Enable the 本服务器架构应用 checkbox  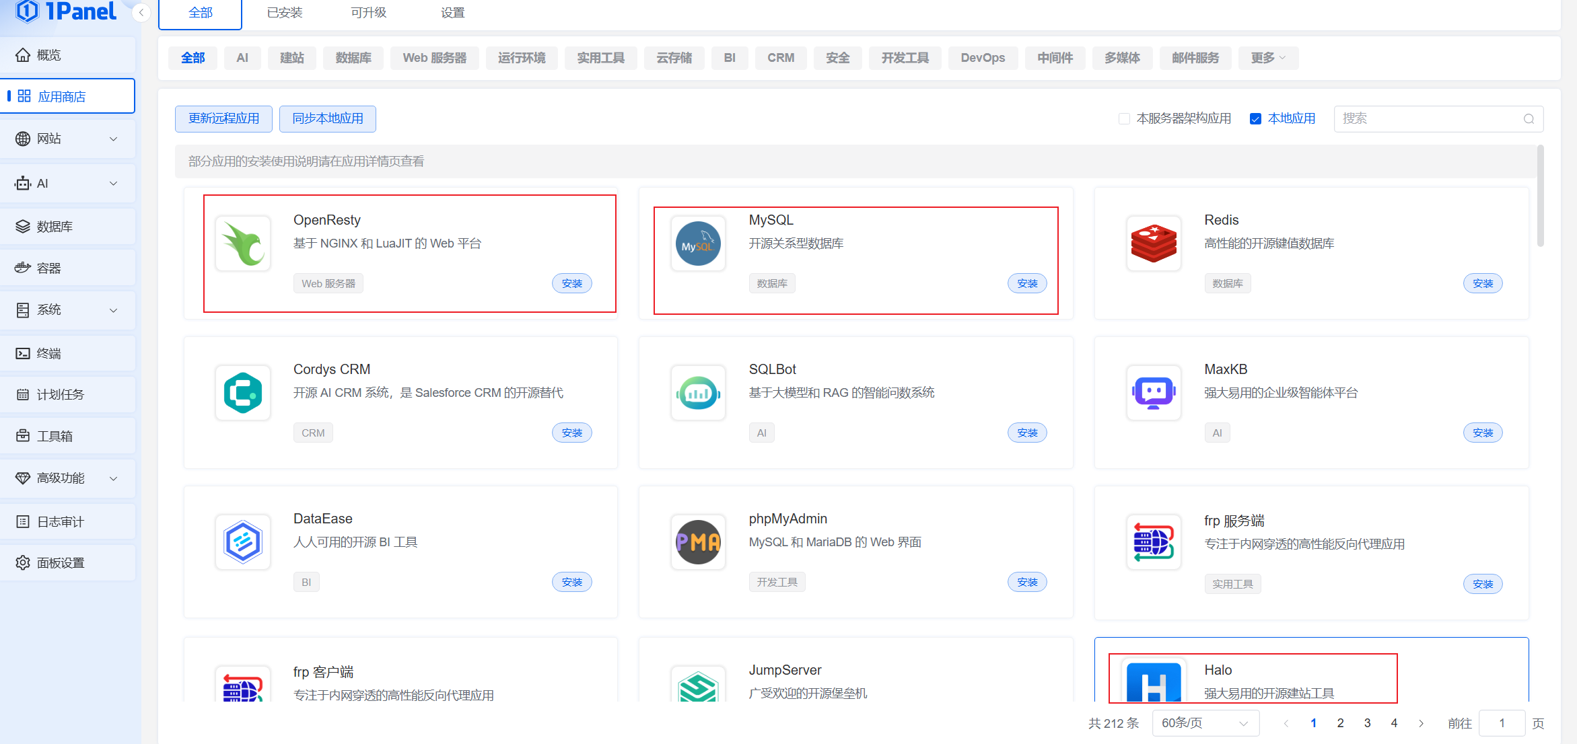pos(1124,119)
